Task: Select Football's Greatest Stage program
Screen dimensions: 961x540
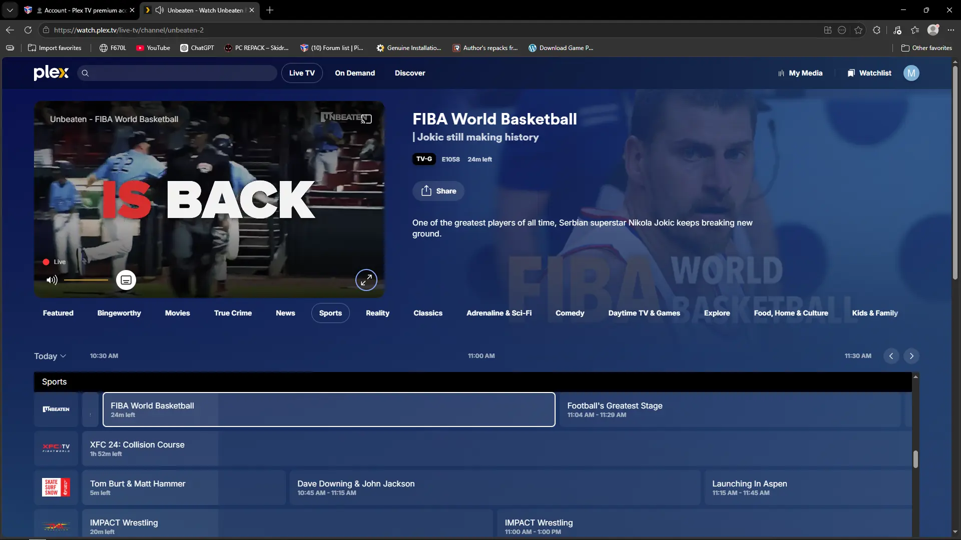Action: click(730, 409)
